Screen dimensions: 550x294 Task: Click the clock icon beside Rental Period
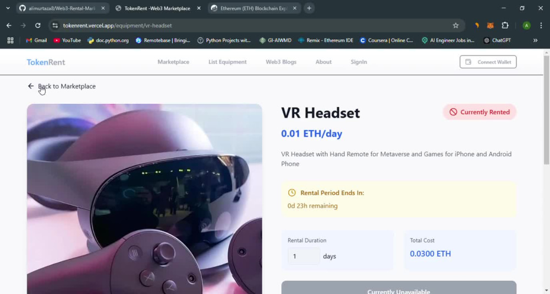click(x=292, y=193)
